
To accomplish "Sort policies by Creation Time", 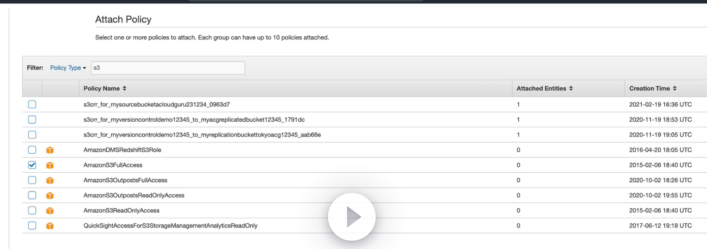I will pos(653,88).
